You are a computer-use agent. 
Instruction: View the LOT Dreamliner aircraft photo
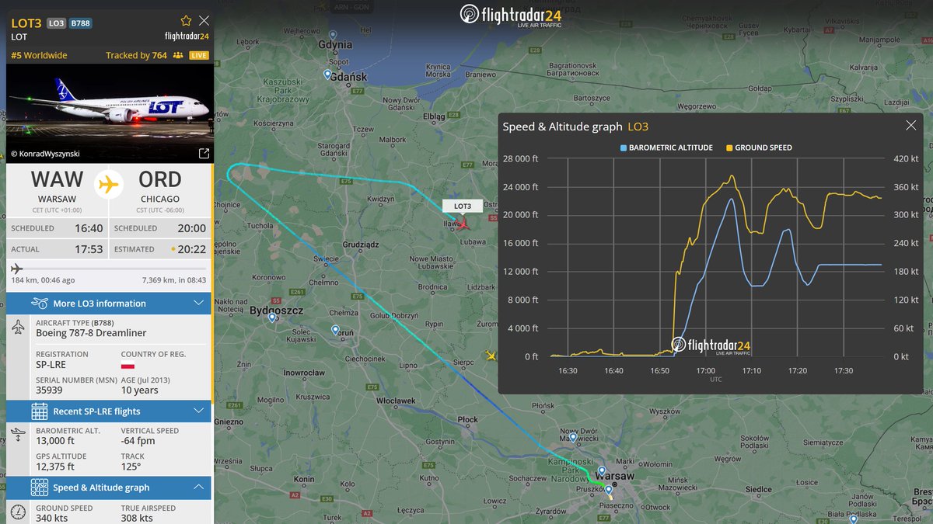click(x=108, y=113)
